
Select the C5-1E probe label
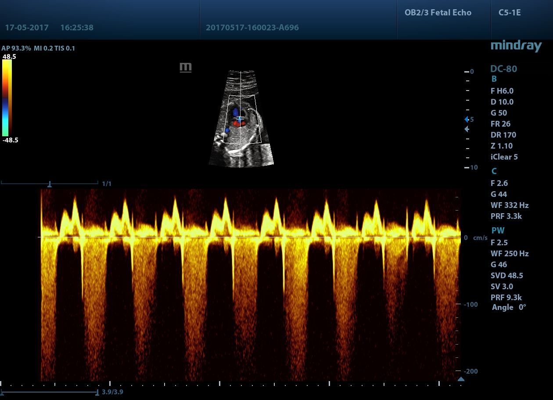510,12
